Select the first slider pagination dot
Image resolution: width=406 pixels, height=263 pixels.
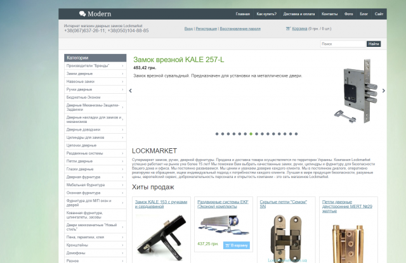point(217,134)
